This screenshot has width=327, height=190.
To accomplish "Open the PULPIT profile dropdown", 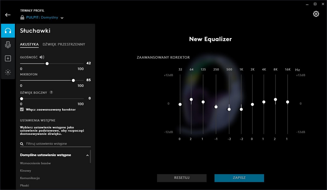I will click(62, 18).
